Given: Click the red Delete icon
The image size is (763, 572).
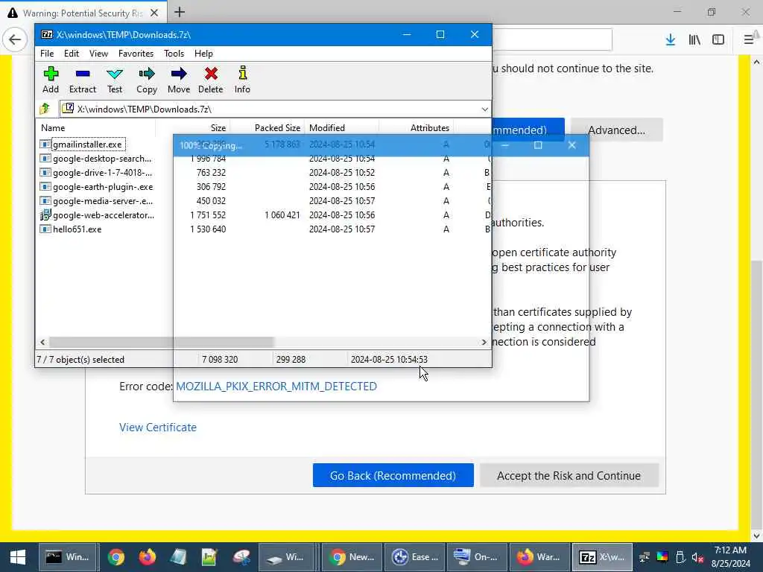Looking at the screenshot, I should pyautogui.click(x=211, y=80).
